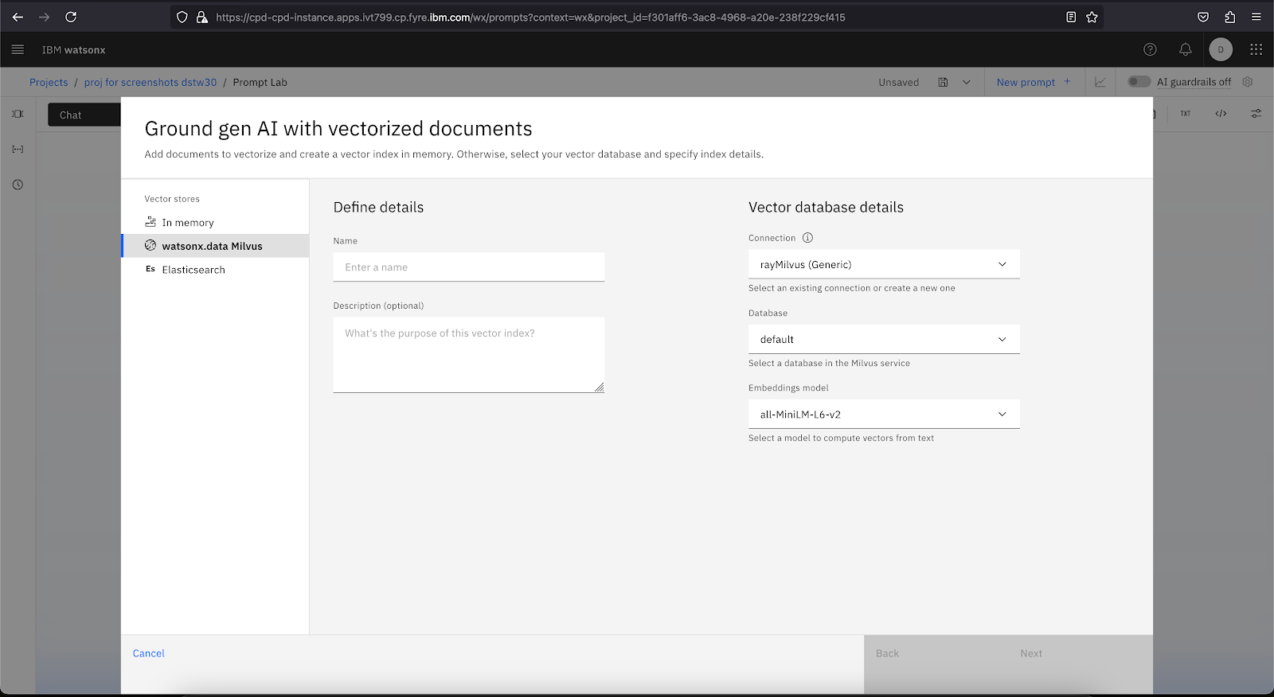Open the Pocket save icon
The height and width of the screenshot is (697, 1274).
(1203, 17)
